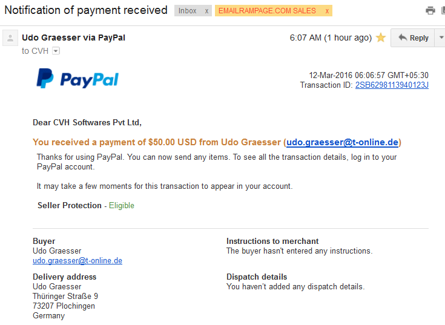Remove the EMAILRAMPAGE.COM SALES label
Screen dimensions: 445x325
point(327,11)
